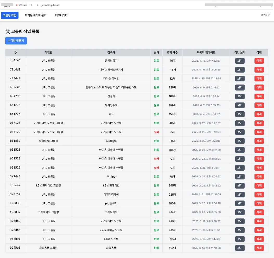View the 그래픽카드 크롤링 task
The image size is (274, 258).
click(x=240, y=212)
